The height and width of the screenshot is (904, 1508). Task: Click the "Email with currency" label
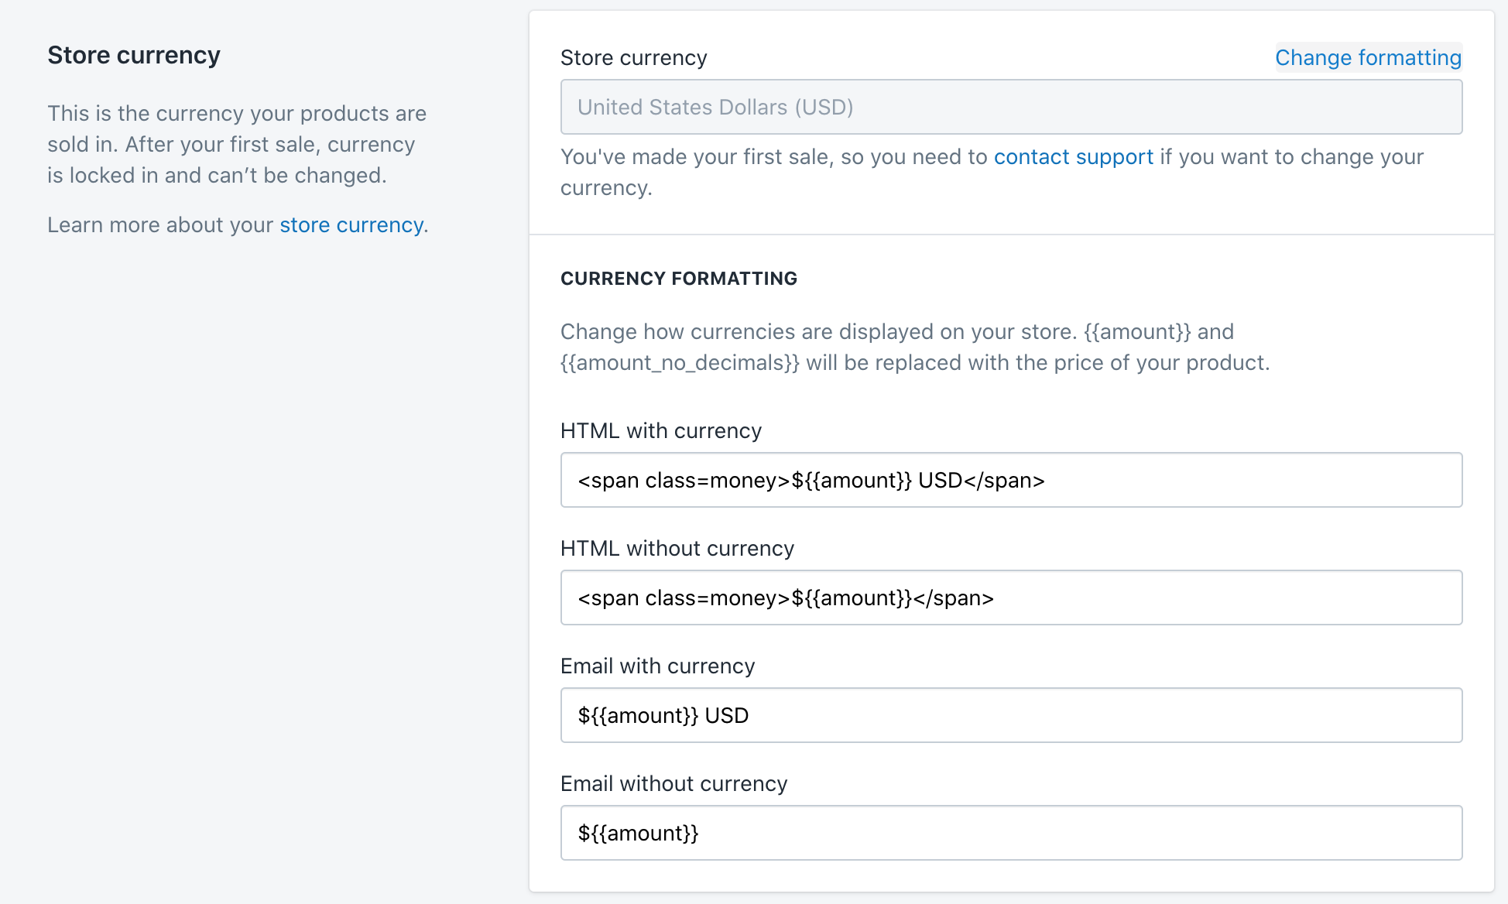657,666
